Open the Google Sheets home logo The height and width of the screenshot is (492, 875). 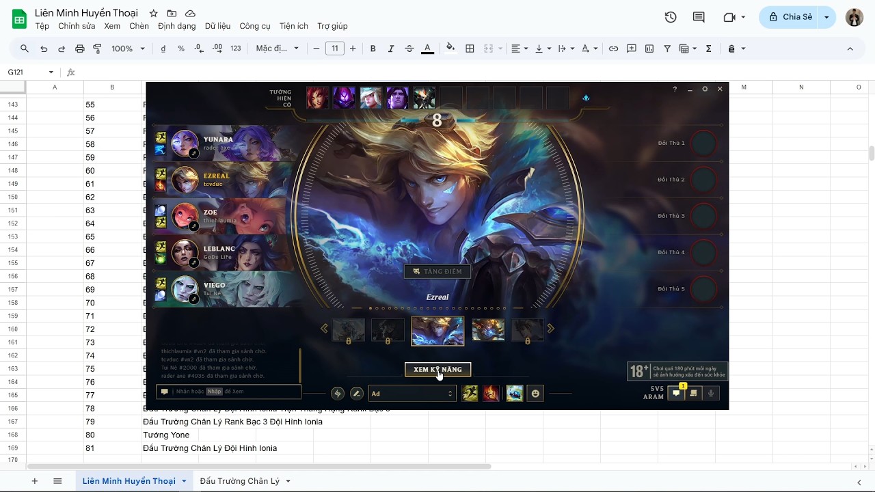[x=19, y=18]
